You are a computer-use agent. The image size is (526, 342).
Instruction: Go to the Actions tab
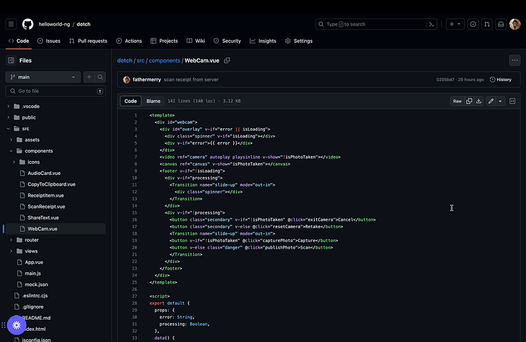pyautogui.click(x=129, y=41)
